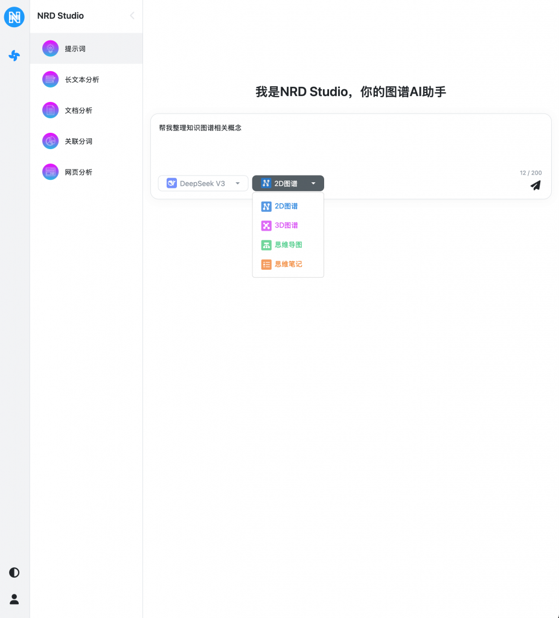
Task: Open 长文本分析 from the sidebar
Action: point(81,80)
